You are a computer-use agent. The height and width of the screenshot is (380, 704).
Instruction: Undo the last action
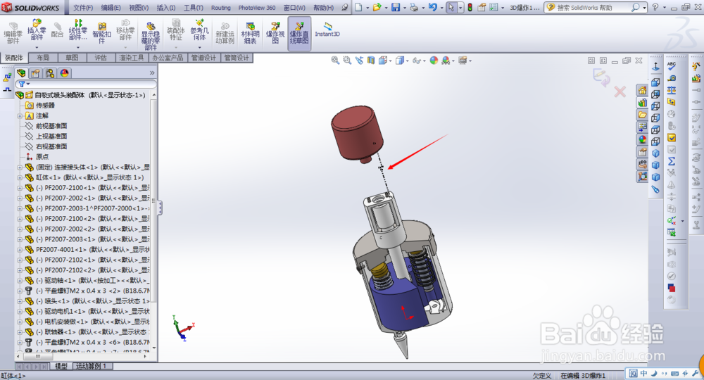pyautogui.click(x=432, y=7)
